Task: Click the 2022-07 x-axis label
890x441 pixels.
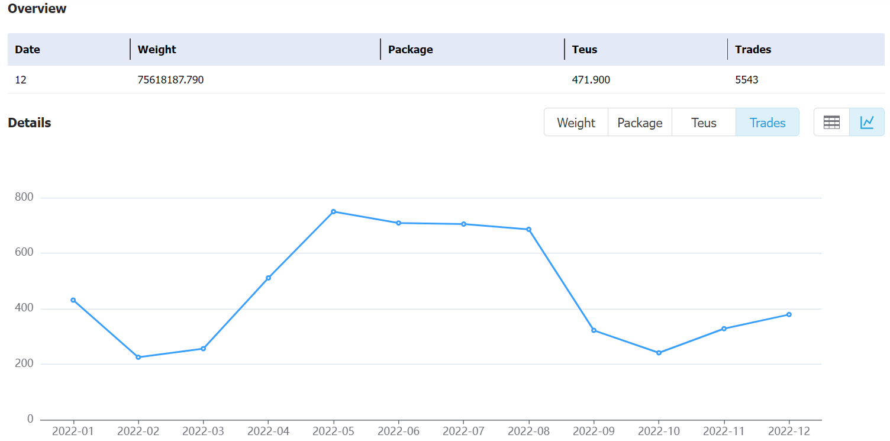Action: point(463,431)
